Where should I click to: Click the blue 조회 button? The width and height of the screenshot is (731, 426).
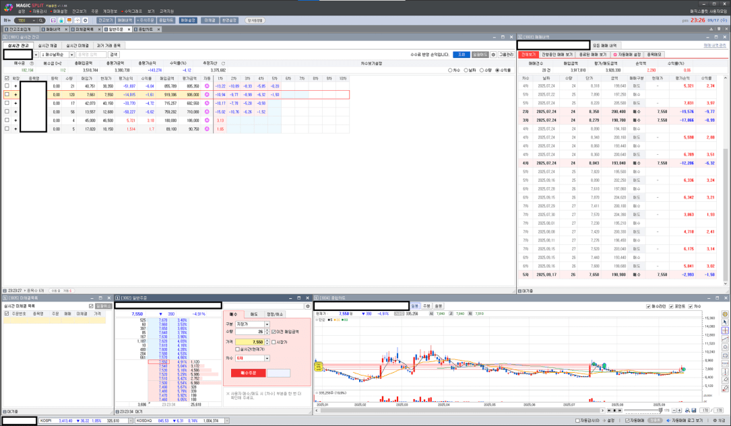461,55
